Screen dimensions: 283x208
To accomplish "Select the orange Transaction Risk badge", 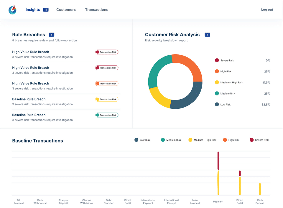I will pyautogui.click(x=107, y=84).
